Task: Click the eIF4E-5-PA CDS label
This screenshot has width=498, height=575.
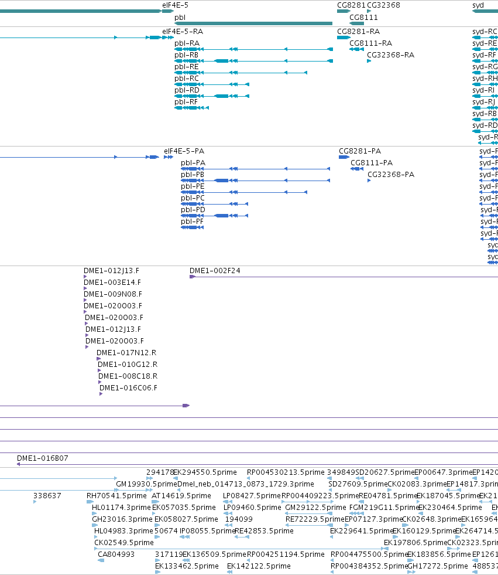Action: (x=184, y=151)
